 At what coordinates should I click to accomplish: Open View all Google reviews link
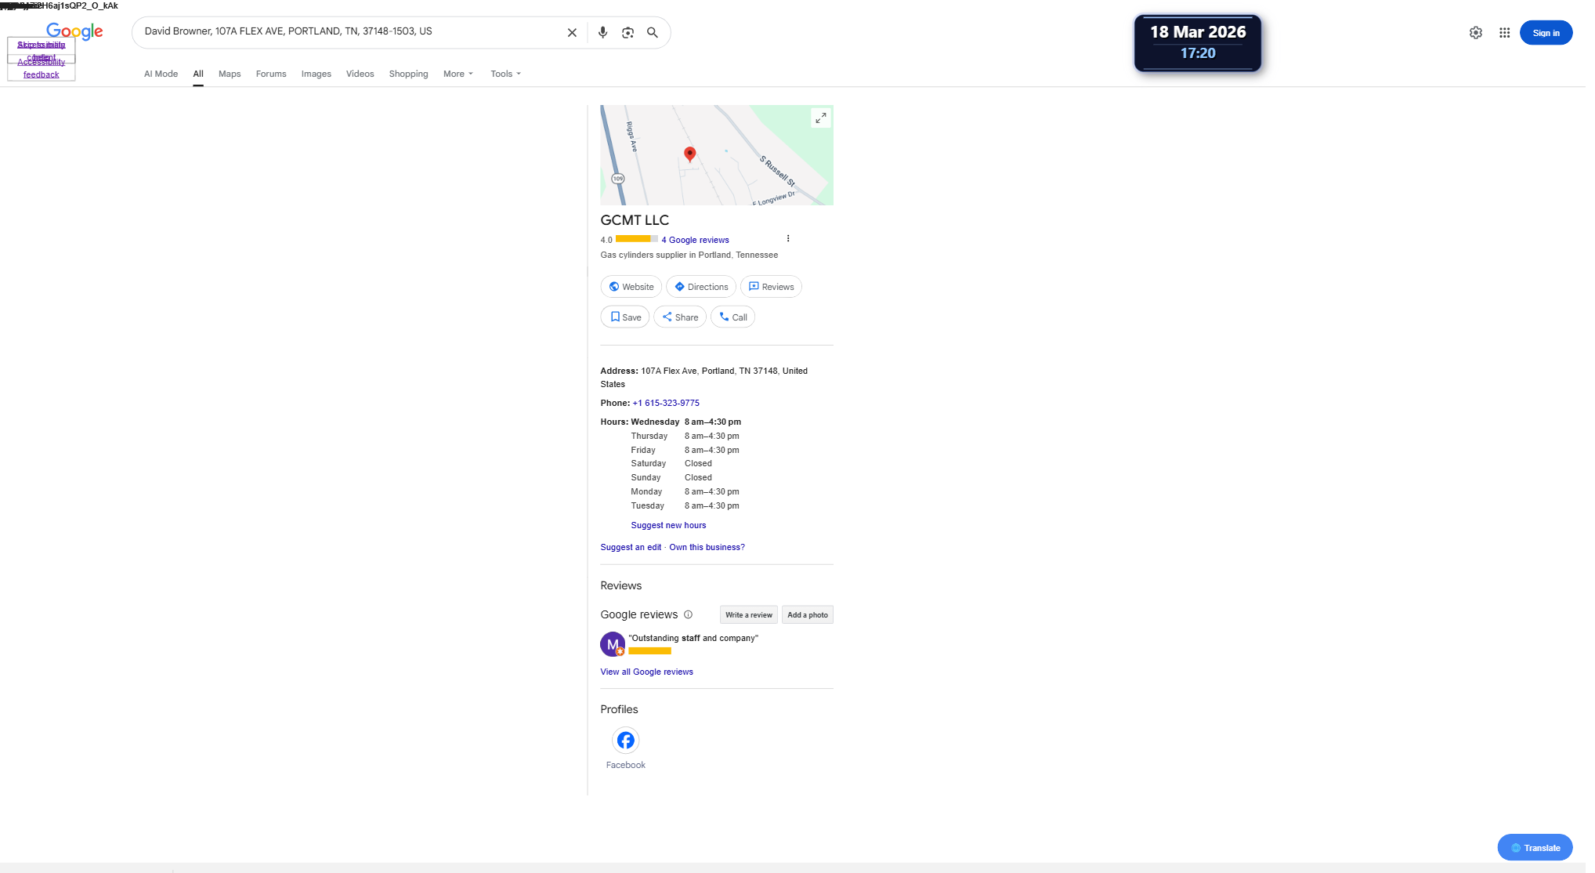pos(646,672)
